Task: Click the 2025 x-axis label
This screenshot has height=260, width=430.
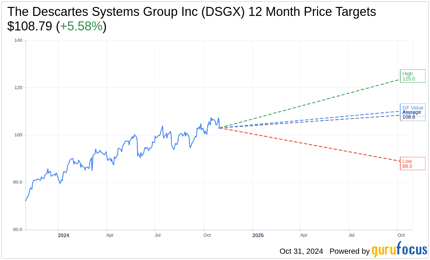Action: point(258,235)
